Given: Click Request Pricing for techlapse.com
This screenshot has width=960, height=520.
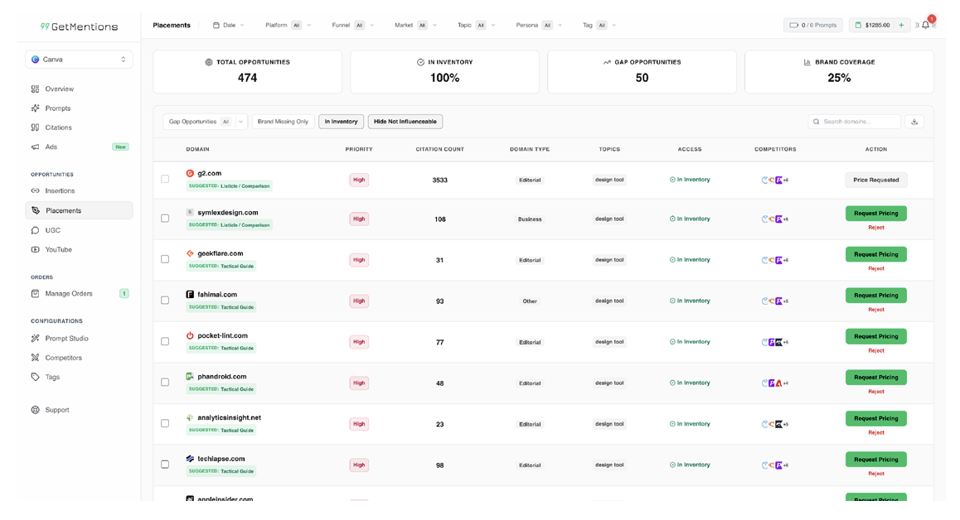Looking at the screenshot, I should pyautogui.click(x=876, y=460).
